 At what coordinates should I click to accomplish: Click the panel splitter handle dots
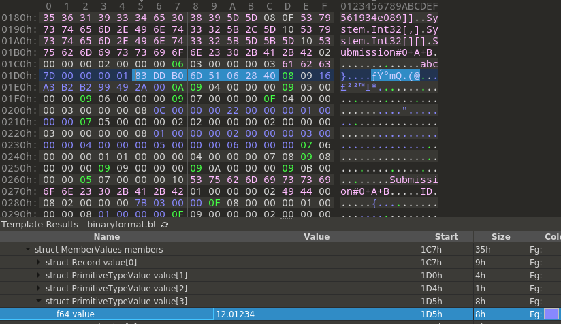click(x=286, y=218)
